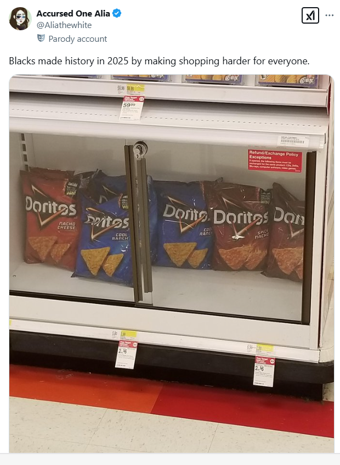Click the 59.99 price tag on upper shelf
This screenshot has width=340, height=465.
tap(132, 108)
